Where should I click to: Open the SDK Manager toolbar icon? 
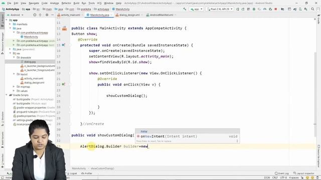(306, 9)
